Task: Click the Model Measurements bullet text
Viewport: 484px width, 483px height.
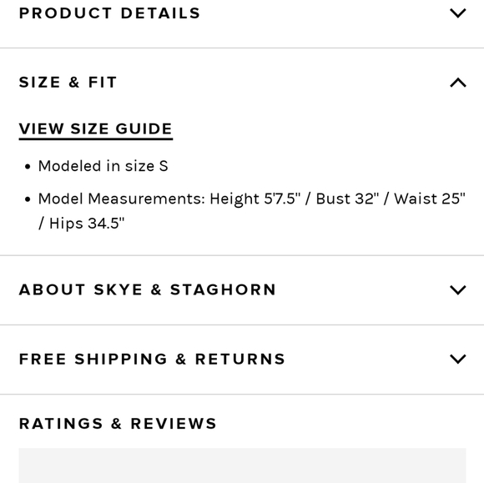Action: [x=251, y=211]
